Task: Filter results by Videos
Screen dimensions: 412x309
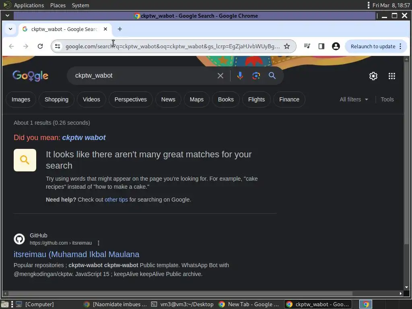Action: [x=91, y=99]
